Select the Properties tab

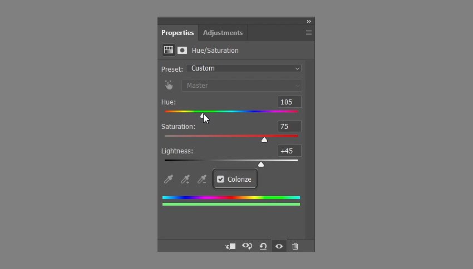178,33
